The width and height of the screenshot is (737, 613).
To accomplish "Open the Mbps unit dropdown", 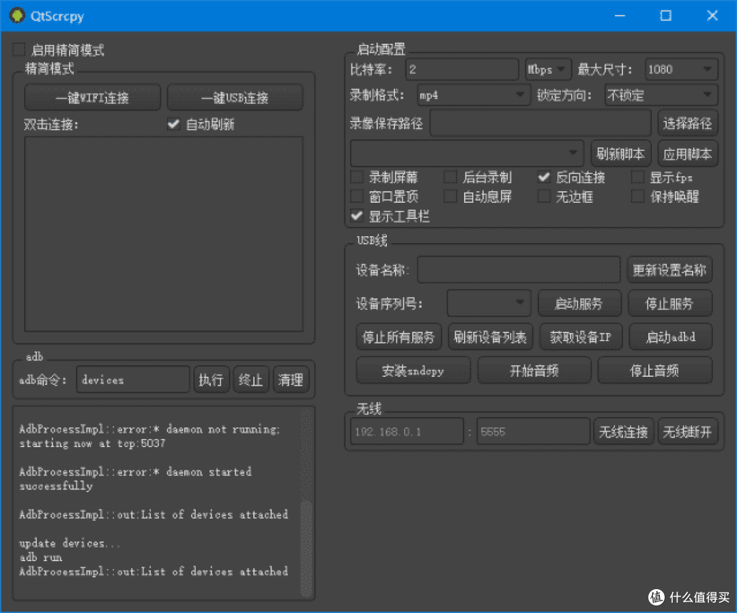I will tap(547, 70).
